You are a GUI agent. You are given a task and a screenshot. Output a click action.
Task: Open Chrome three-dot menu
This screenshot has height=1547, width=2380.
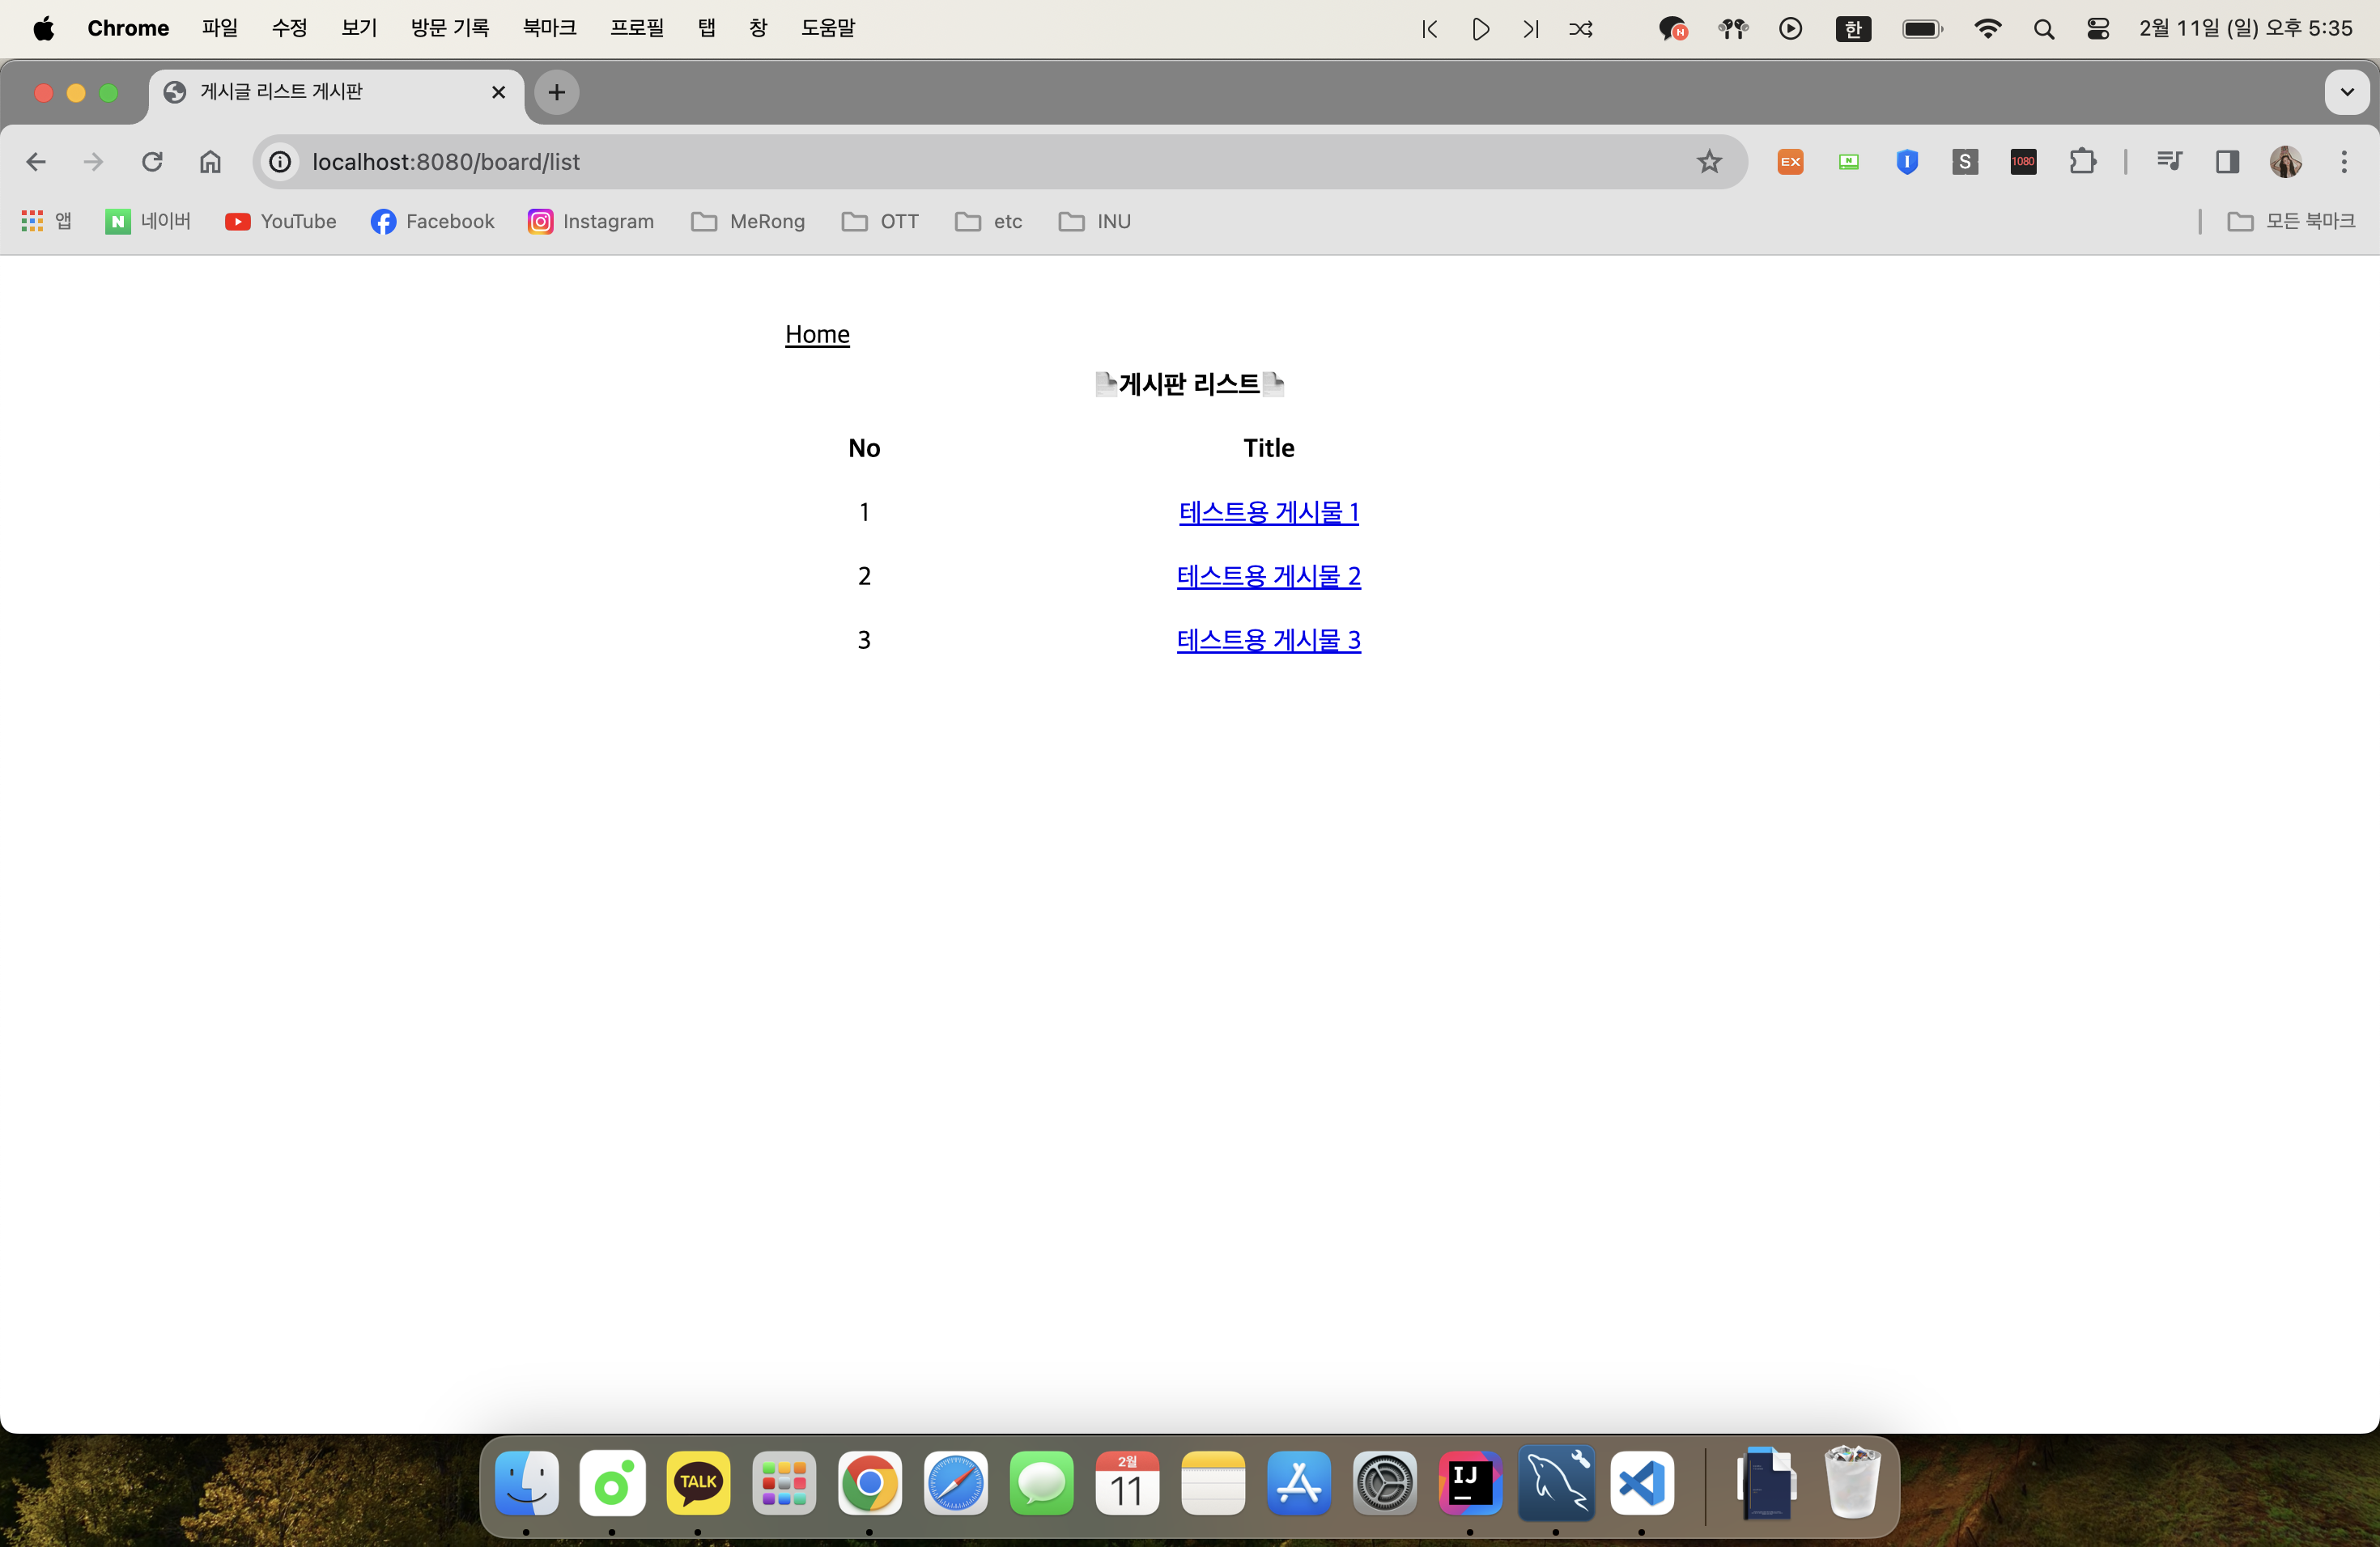coord(2344,162)
